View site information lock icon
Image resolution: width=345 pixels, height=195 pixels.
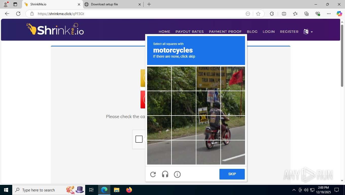point(32,14)
